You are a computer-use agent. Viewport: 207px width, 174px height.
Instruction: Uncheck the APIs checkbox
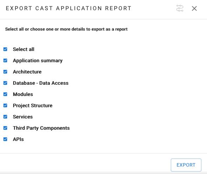click(5, 139)
